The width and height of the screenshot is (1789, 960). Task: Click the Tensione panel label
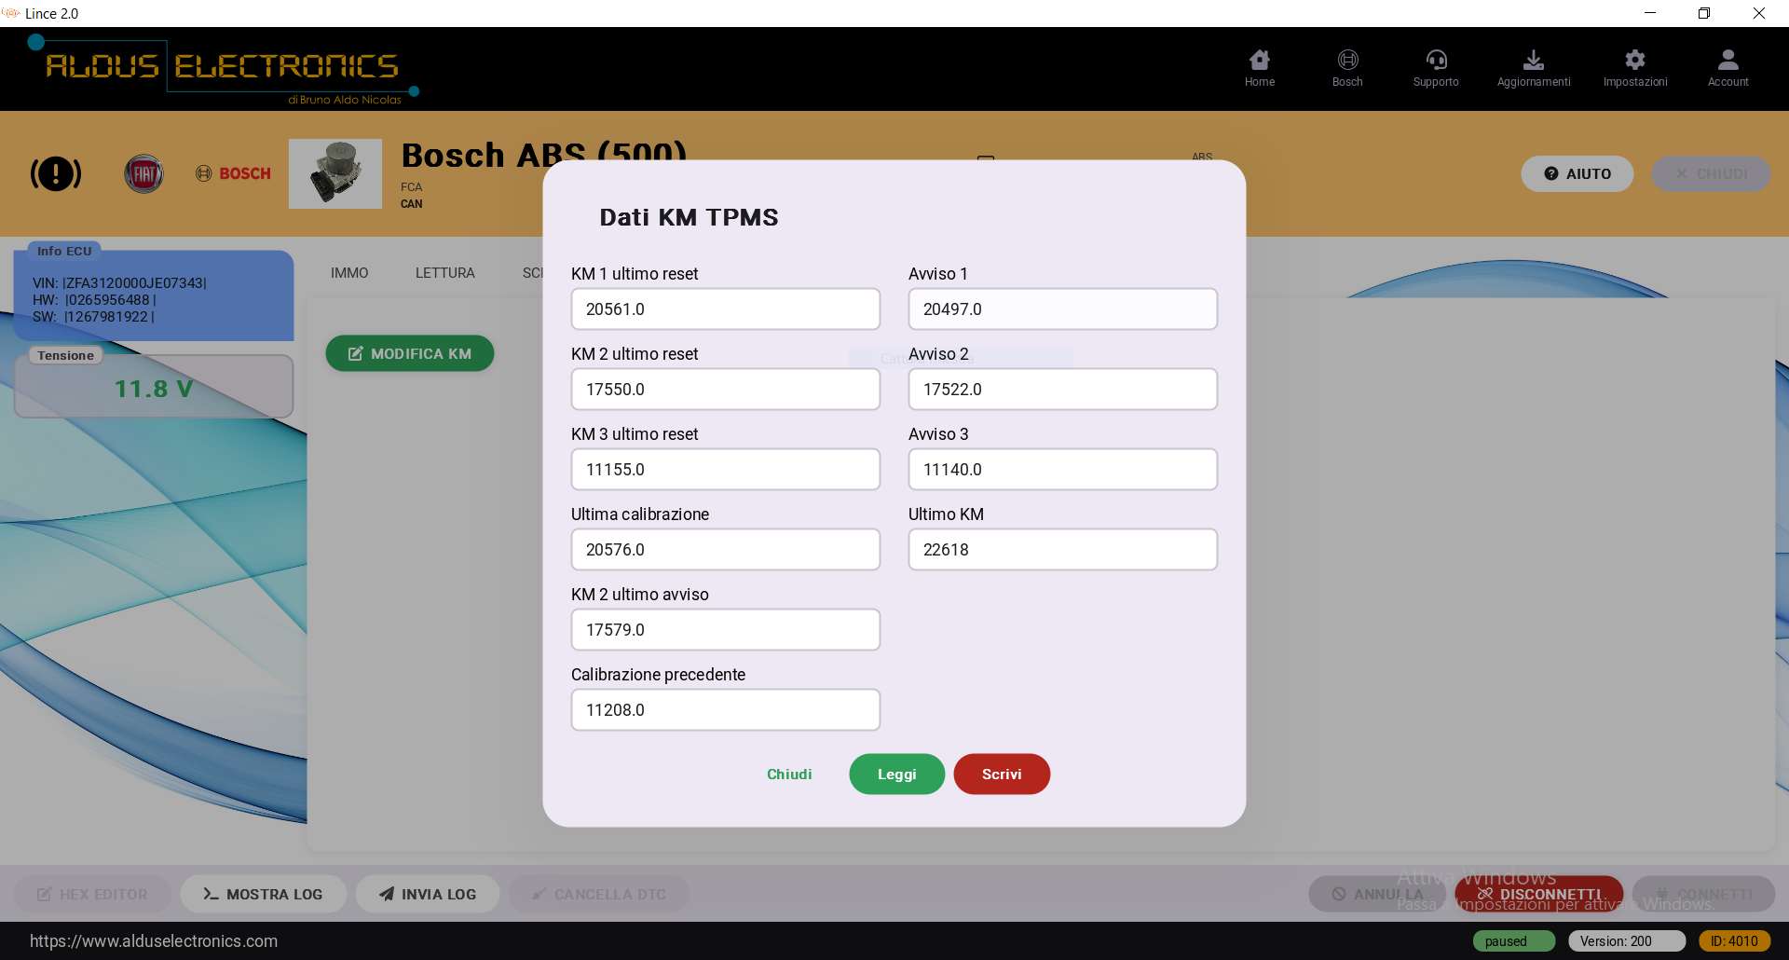[65, 356]
